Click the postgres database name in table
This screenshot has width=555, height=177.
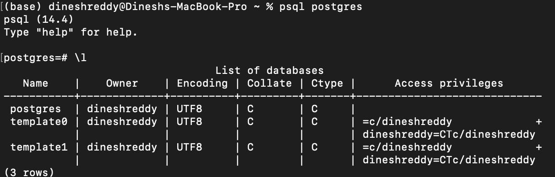tap(35, 109)
